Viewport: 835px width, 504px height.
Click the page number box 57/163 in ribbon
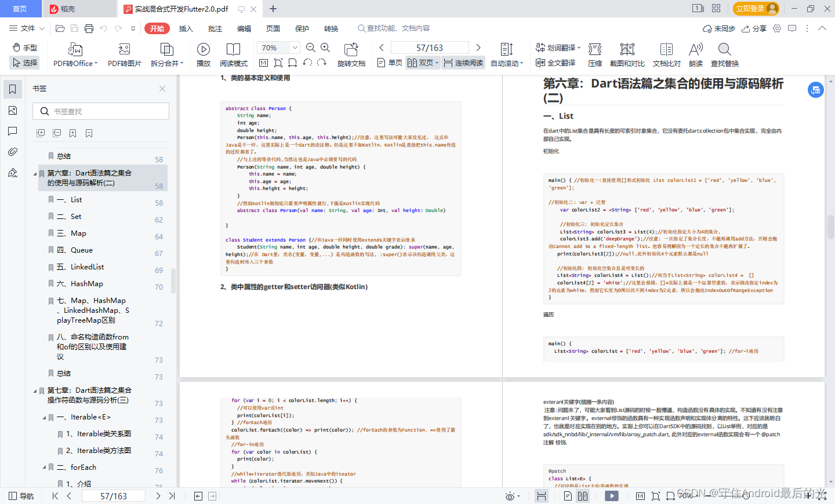[x=430, y=48]
